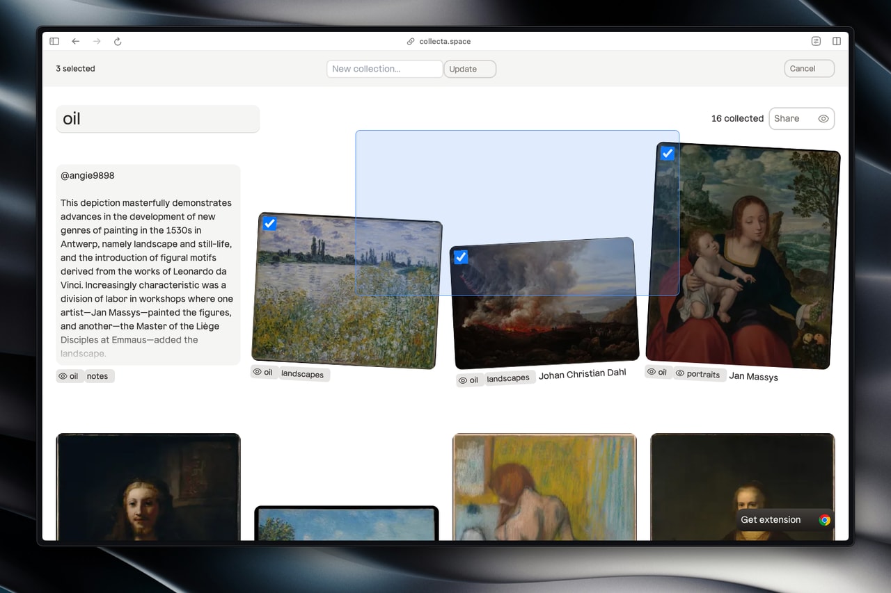Screen dimensions: 891x593
Task: Click the Chrome icon on Get extension
Action: tap(825, 520)
